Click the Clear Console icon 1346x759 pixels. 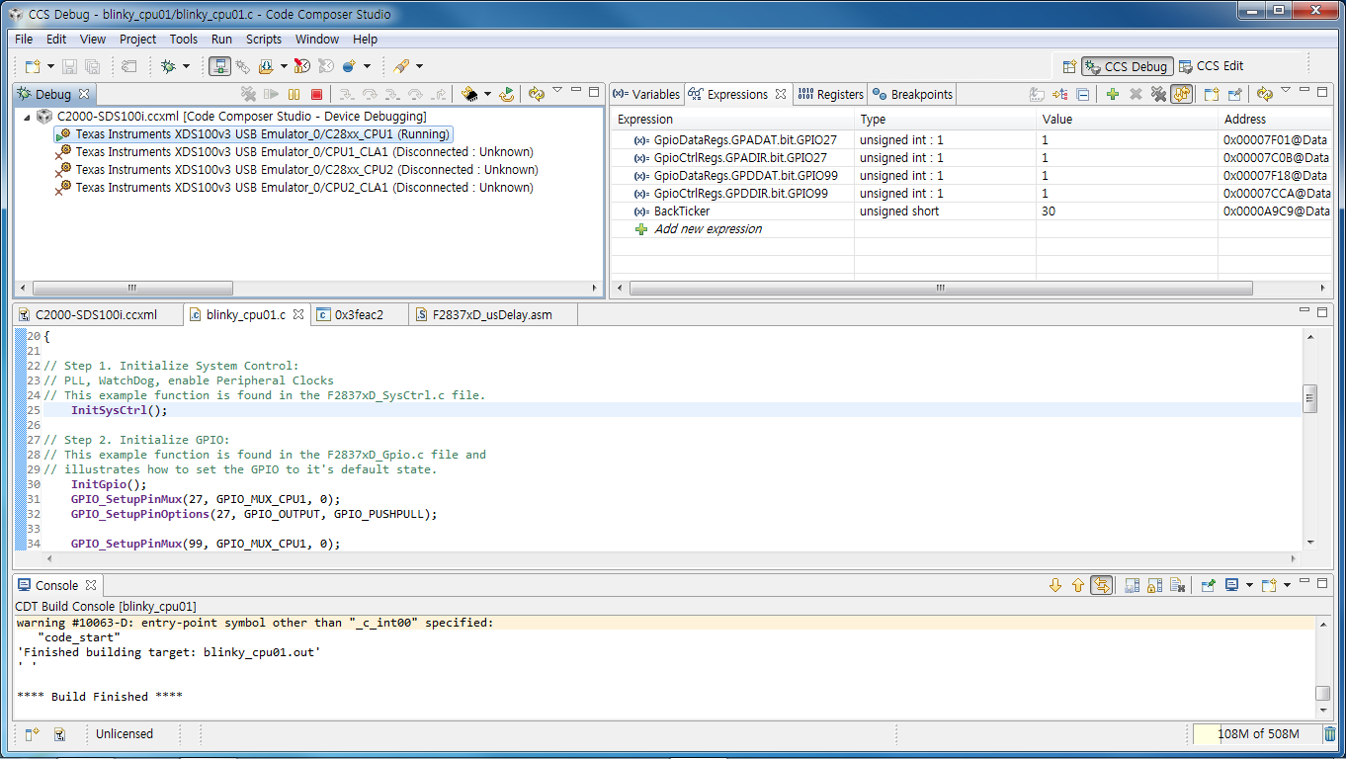(x=1177, y=585)
